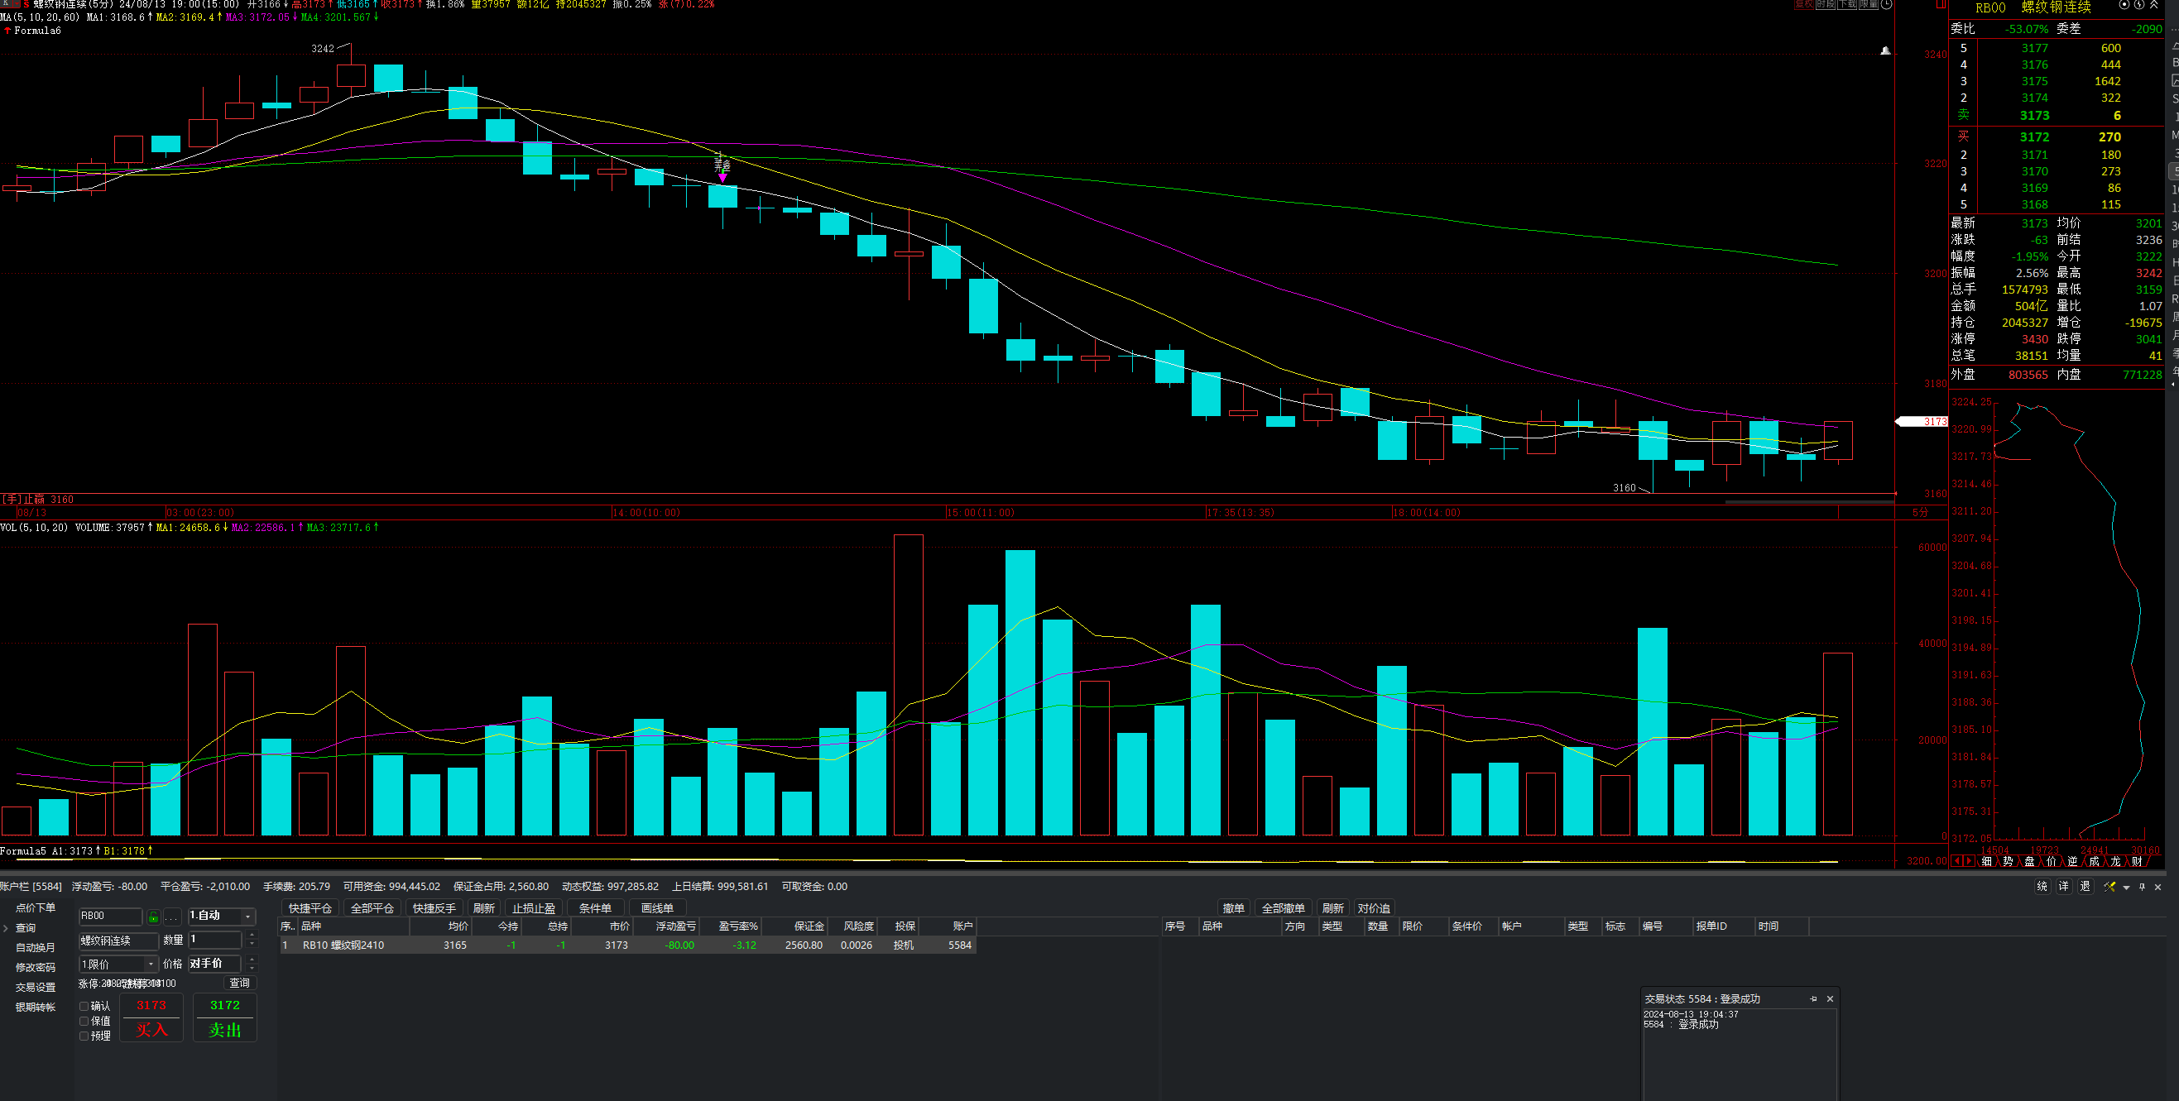The height and width of the screenshot is (1101, 2179).
Task: Open dropdown arrow next to settings tools icon
Action: [x=2127, y=888]
